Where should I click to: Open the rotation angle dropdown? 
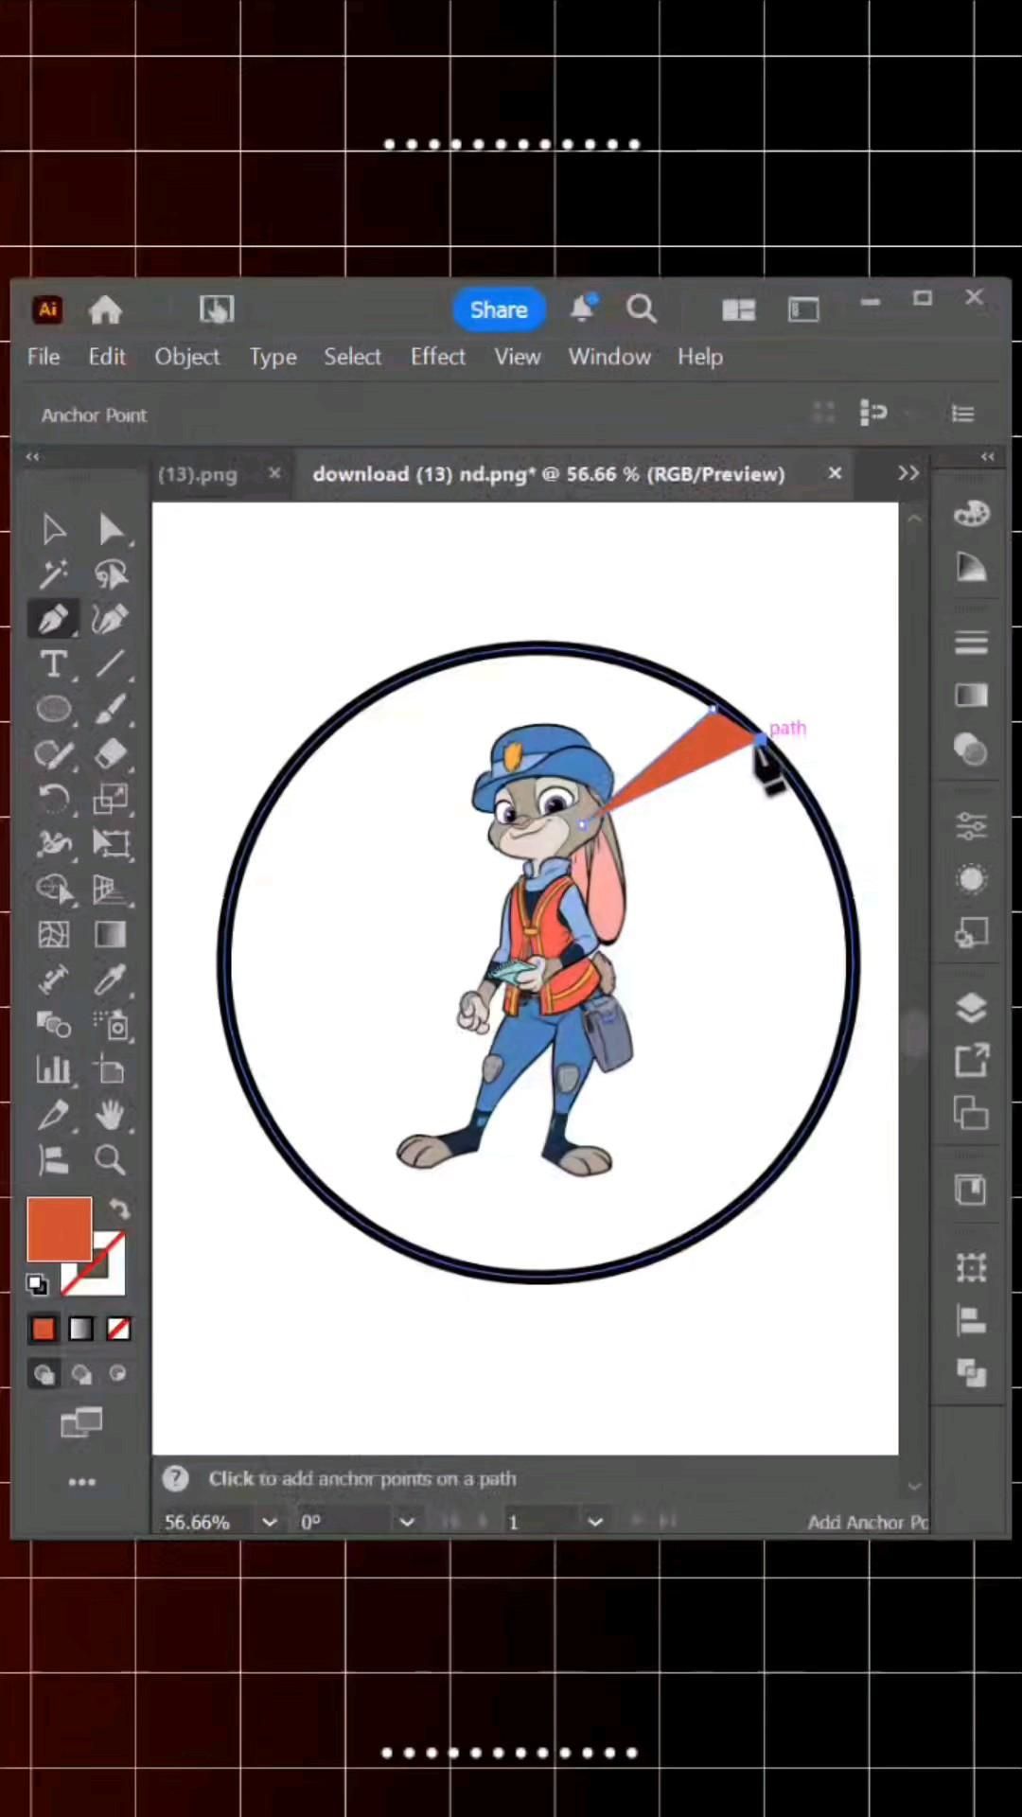[x=407, y=1522]
